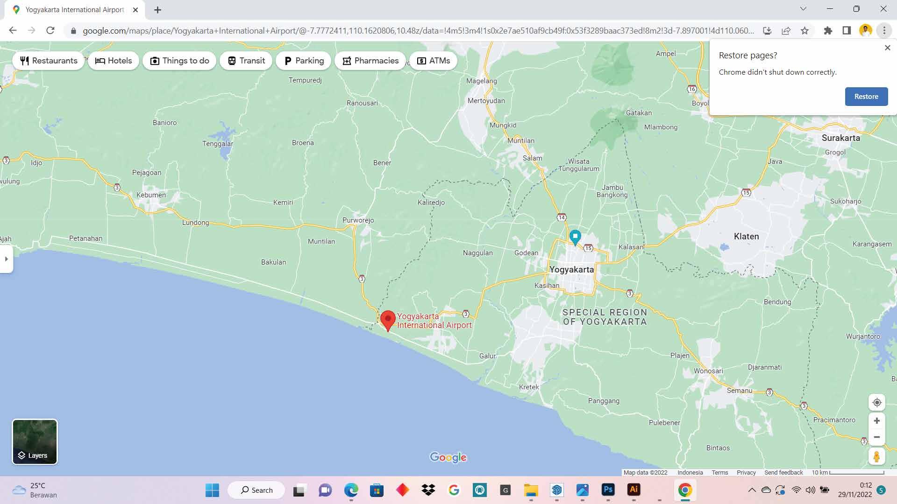Click the taskbar Search box

[256, 490]
